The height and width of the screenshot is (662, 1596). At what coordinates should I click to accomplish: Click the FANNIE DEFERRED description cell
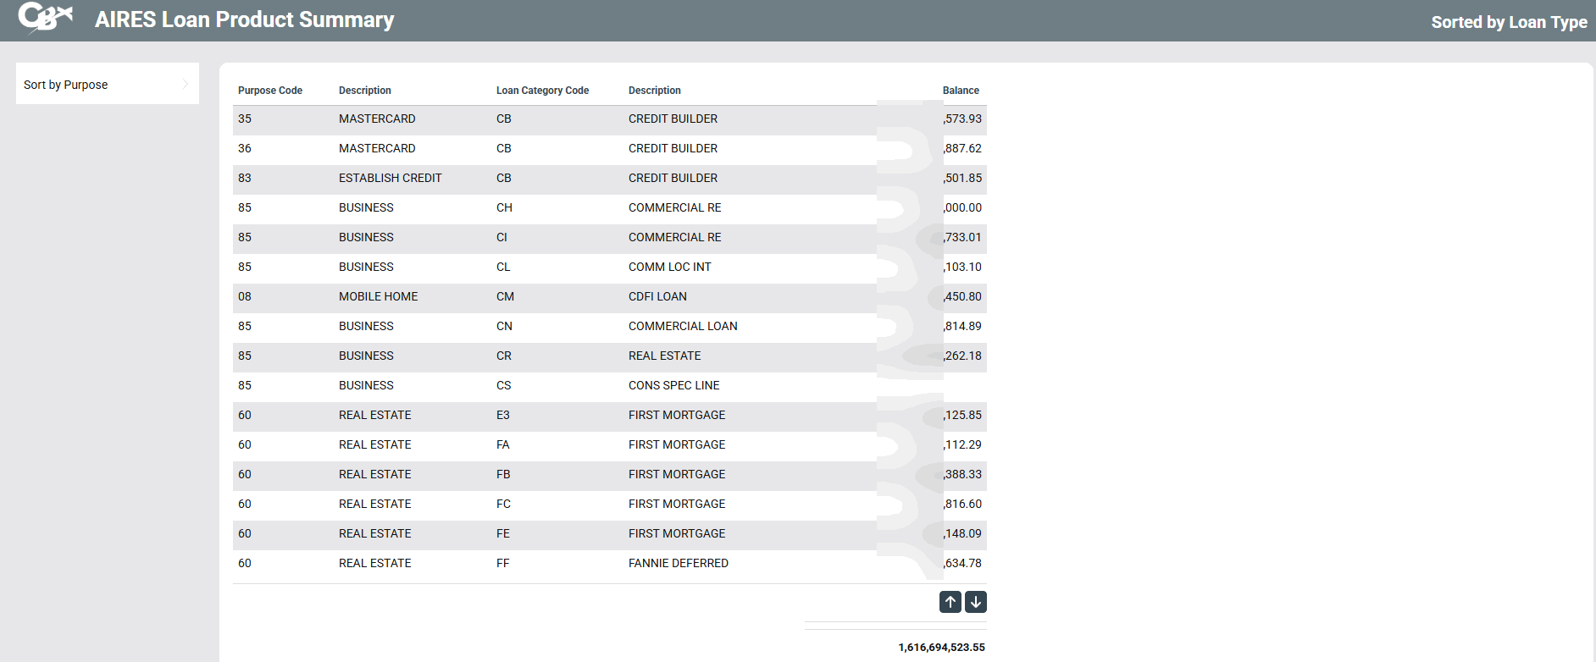coord(678,563)
